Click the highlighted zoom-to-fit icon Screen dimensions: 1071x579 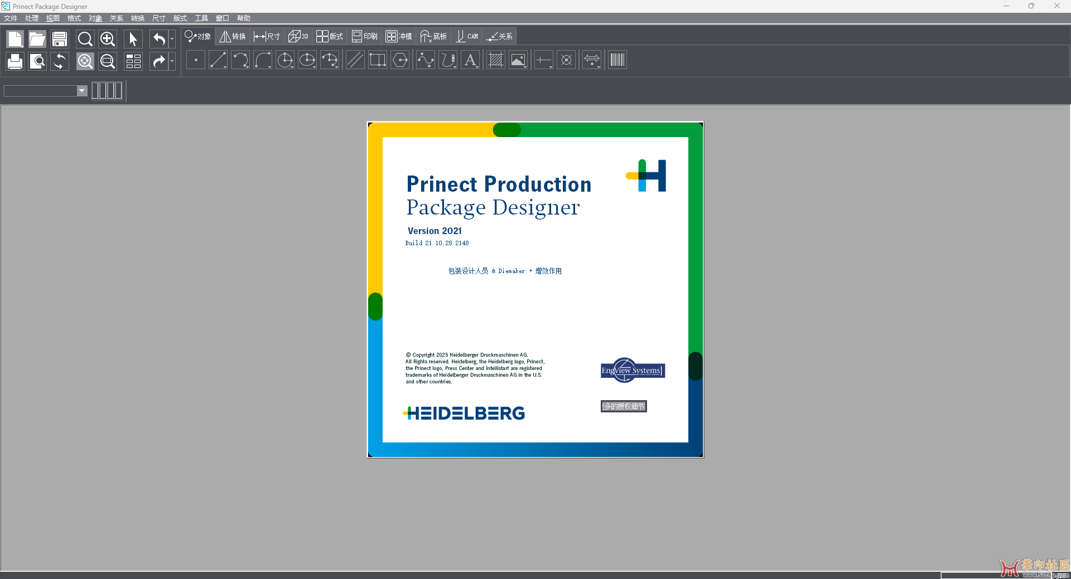(85, 61)
